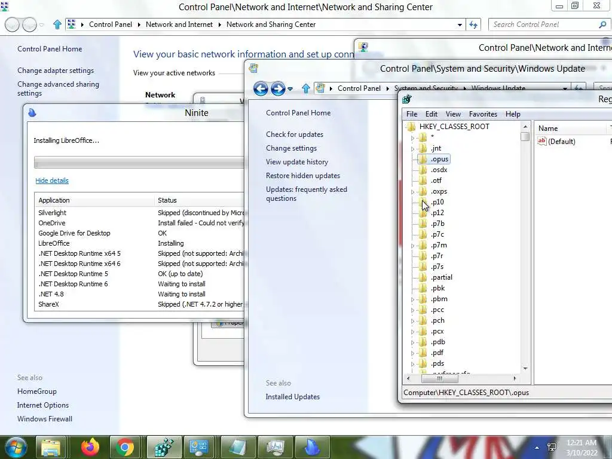This screenshot has height=459, width=612.
Task: Click the Windows Start orb
Action: pyautogui.click(x=16, y=447)
